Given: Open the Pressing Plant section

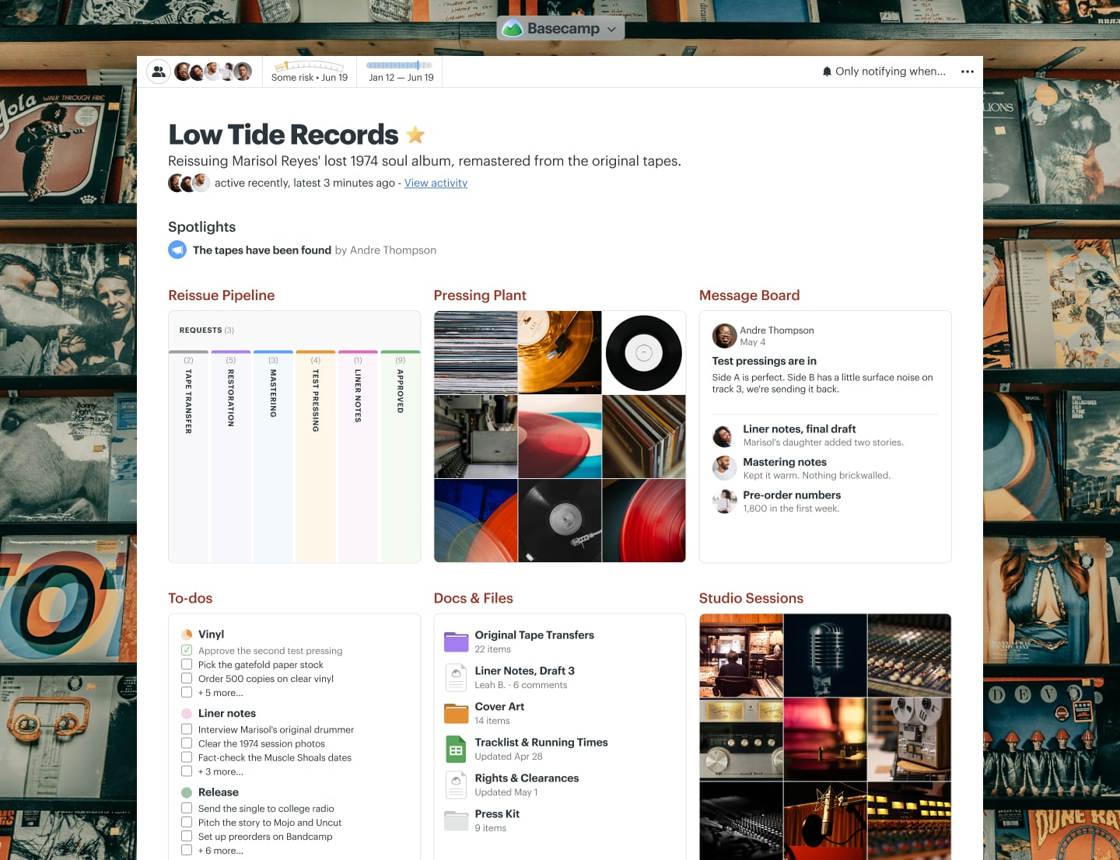Looking at the screenshot, I should coord(480,295).
